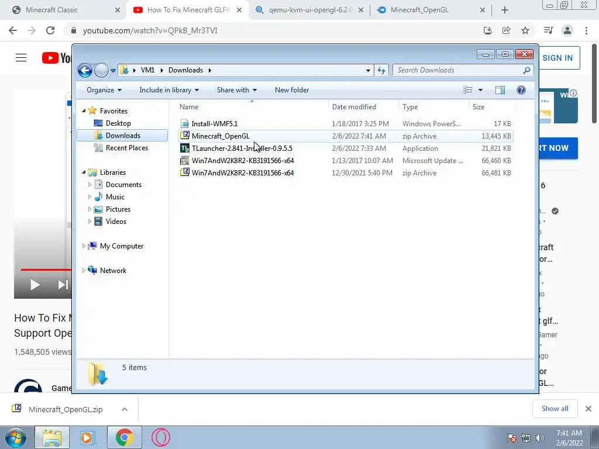
Task: Refresh the Downloads folder view
Action: pyautogui.click(x=381, y=70)
